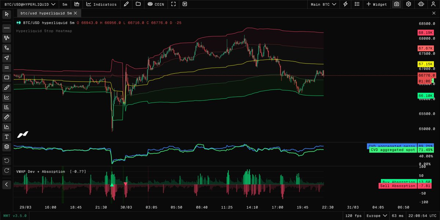Click the 30/03 date on time axis
Viewport: 440px width, 220px height.
126,207
